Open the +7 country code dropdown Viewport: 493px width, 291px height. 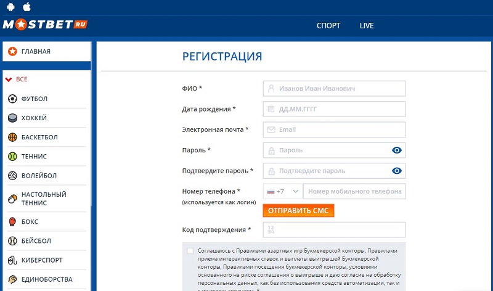click(x=283, y=192)
